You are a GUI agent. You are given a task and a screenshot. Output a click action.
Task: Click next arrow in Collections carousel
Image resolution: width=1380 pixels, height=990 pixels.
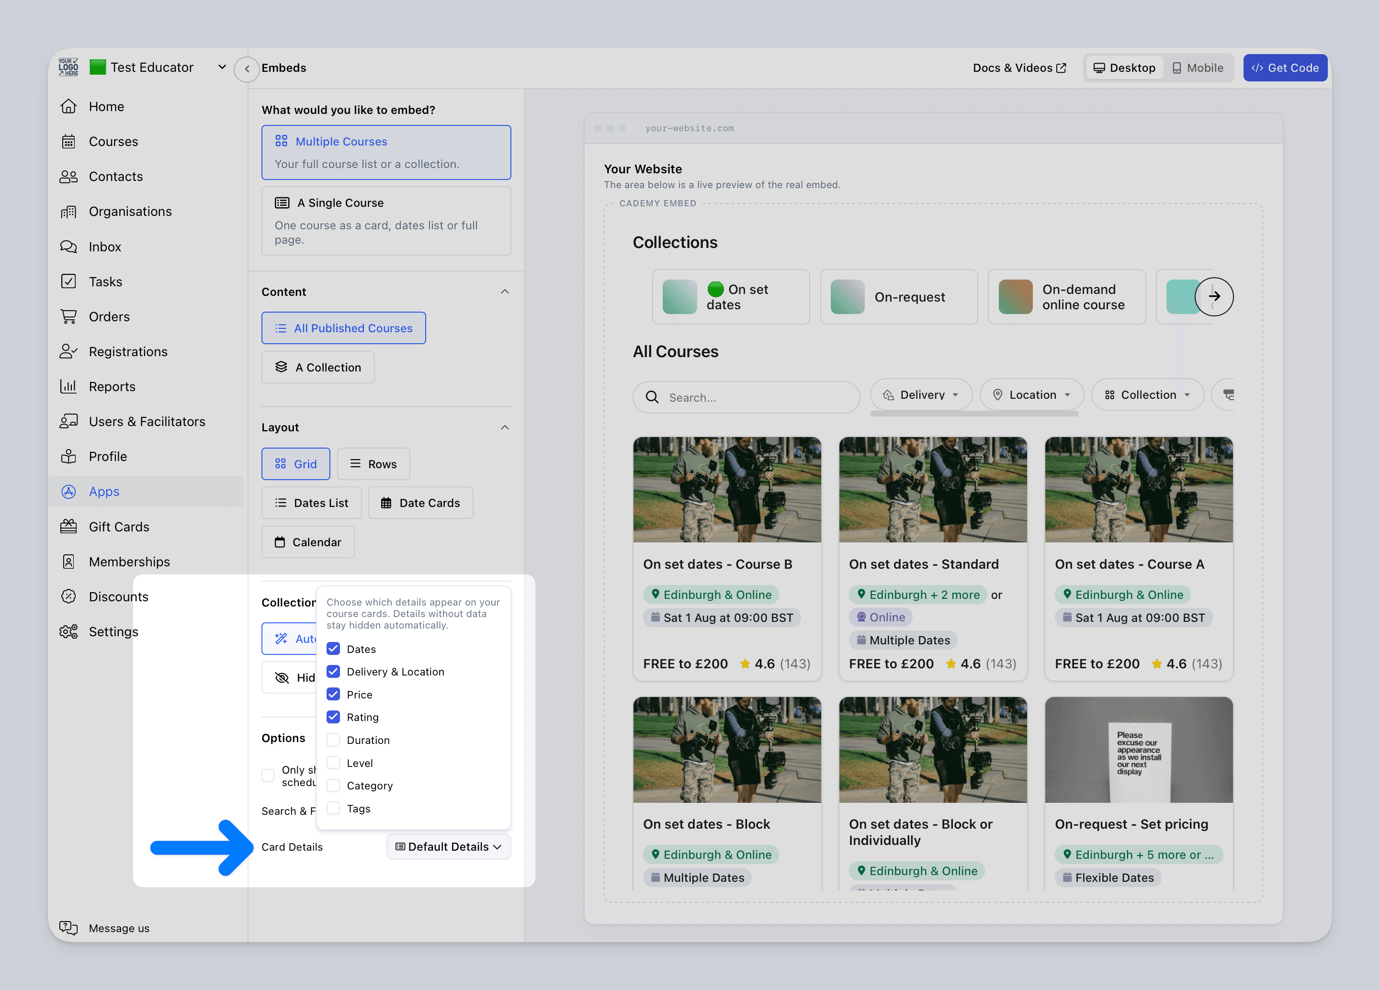[x=1214, y=296]
